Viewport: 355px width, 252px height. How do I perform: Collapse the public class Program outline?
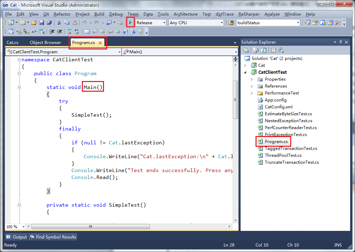19,73
